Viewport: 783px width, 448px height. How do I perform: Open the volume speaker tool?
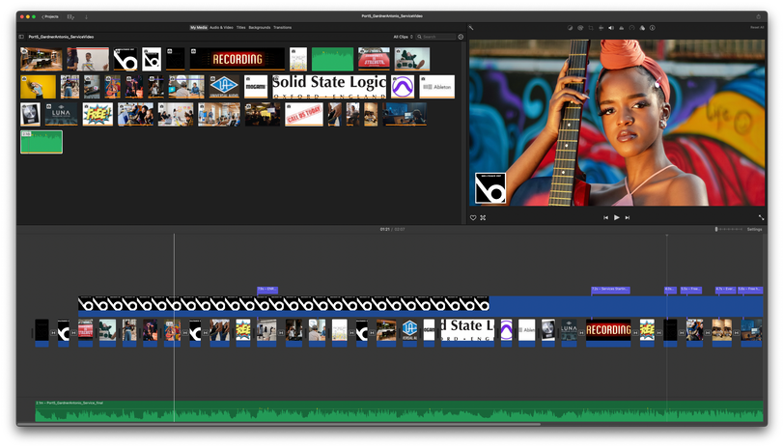click(x=611, y=28)
